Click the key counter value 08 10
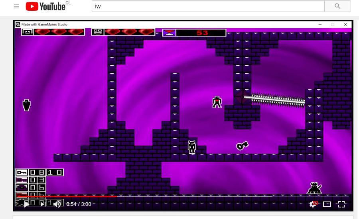The height and width of the screenshot is (219, 359). [46, 172]
